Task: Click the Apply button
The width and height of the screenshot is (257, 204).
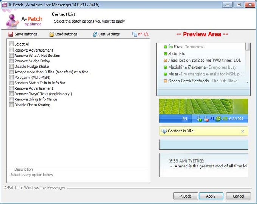Action: 211,196
